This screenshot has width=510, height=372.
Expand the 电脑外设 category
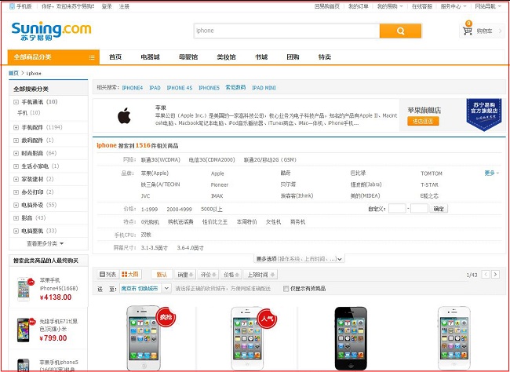pos(16,205)
